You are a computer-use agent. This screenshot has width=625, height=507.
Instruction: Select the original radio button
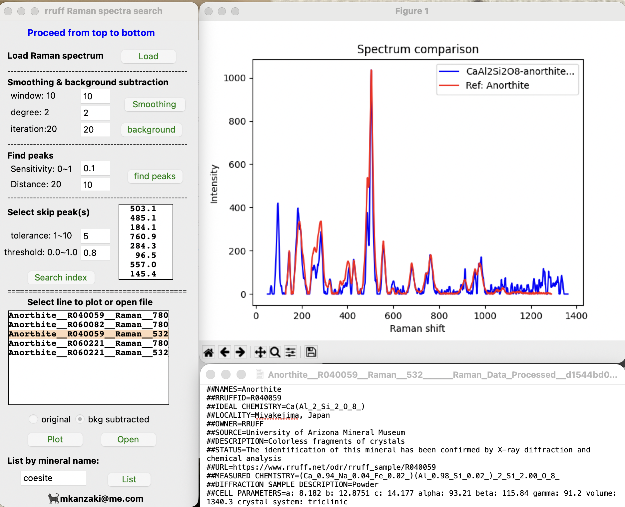(x=33, y=419)
